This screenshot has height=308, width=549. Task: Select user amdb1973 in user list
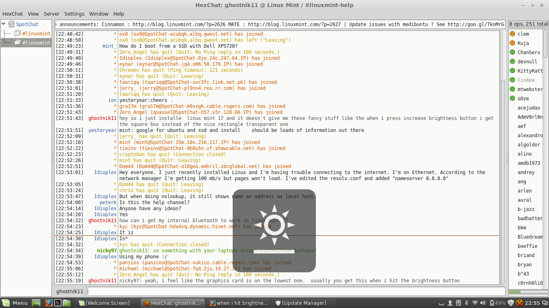529,163
